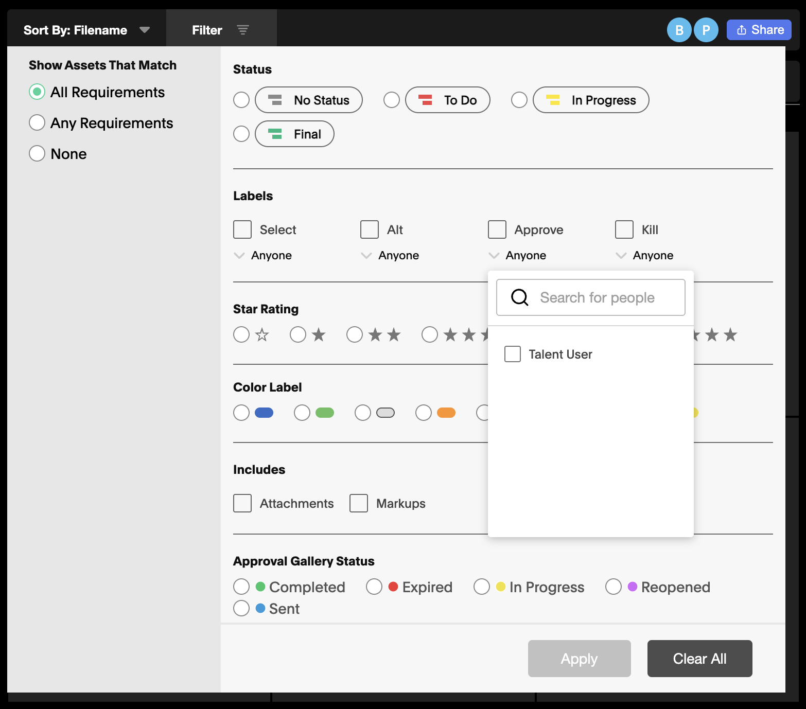Click the filter funnel icon
The height and width of the screenshot is (709, 806).
[243, 30]
